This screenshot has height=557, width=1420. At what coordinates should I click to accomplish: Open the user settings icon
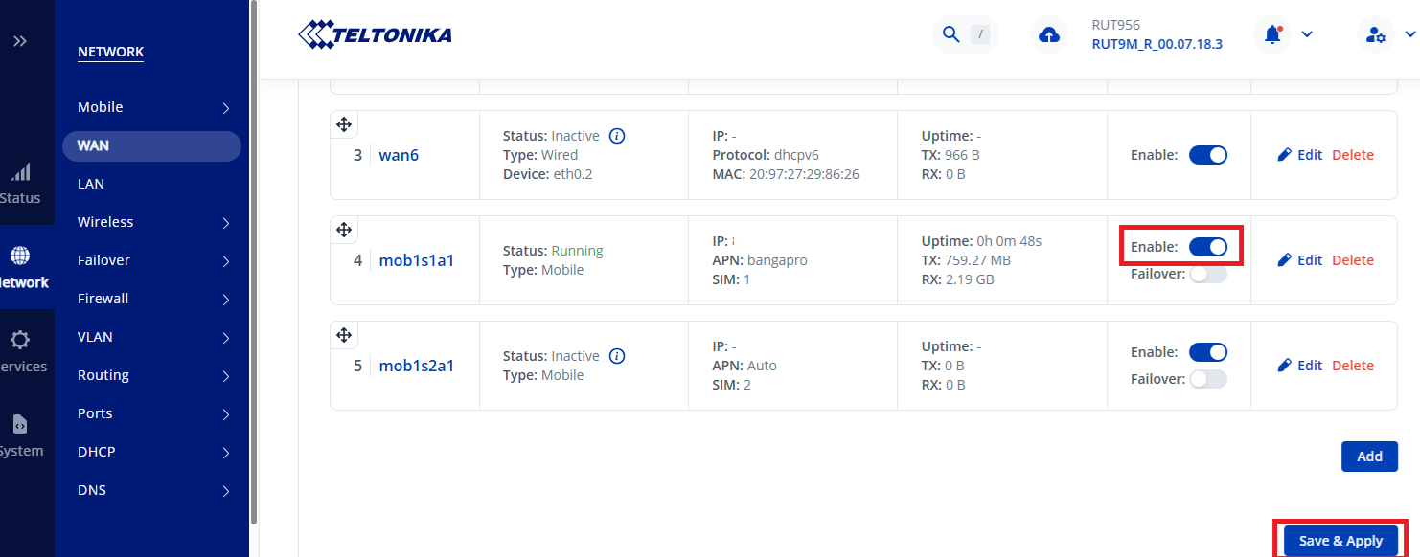click(1376, 35)
